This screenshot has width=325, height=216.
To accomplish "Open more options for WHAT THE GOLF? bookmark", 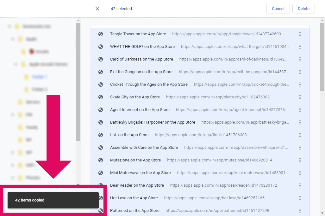I will 300,47.
